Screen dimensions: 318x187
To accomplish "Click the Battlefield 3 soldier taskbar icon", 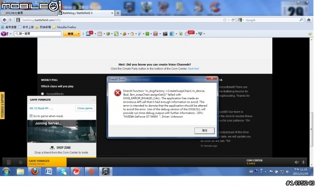I will pos(105,172).
